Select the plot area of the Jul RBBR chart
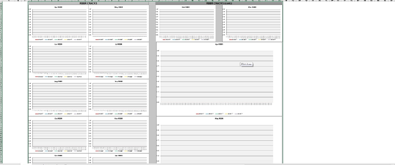 tap(120, 59)
